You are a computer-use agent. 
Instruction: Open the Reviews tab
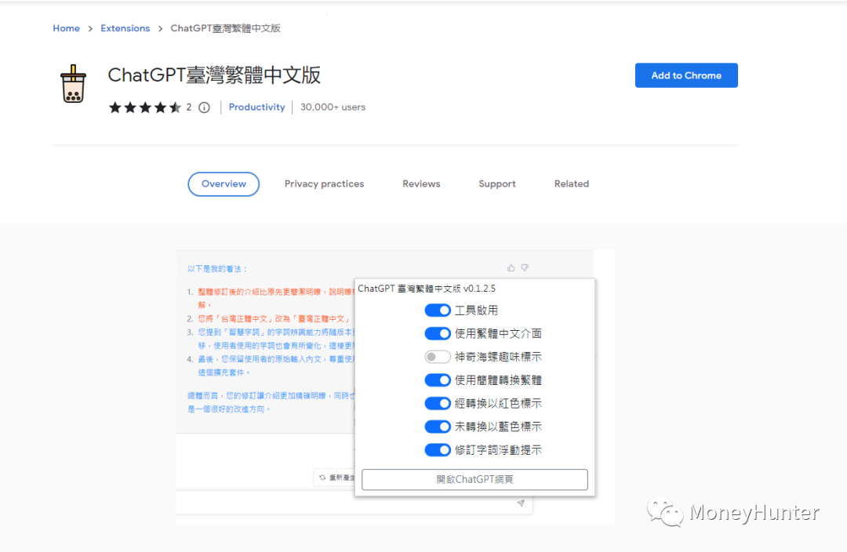click(x=421, y=183)
